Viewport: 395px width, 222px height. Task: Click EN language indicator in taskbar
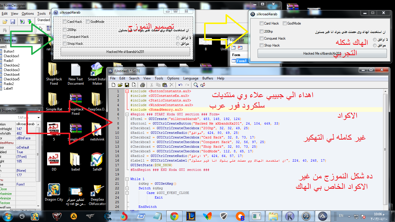click(x=341, y=216)
